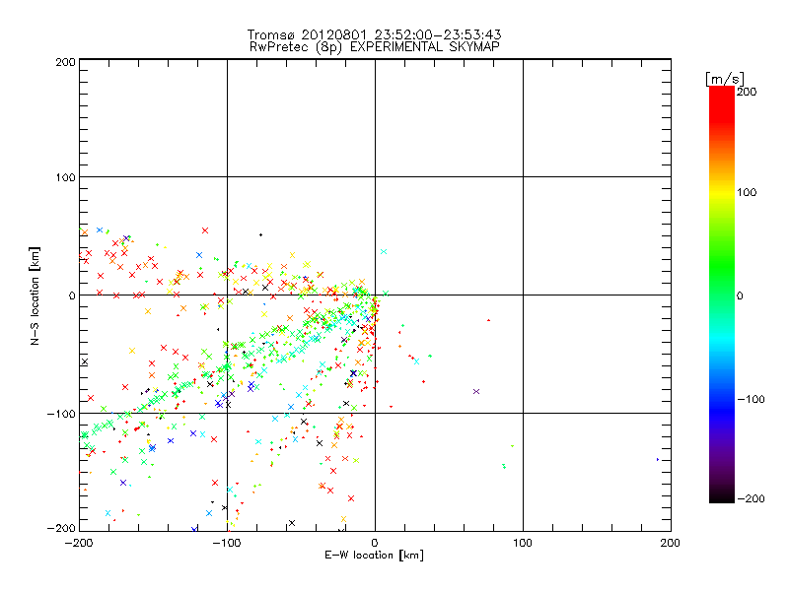The height and width of the screenshot is (591, 789).
Task: Click the purple X marker right of the origin
Action: coord(476,391)
